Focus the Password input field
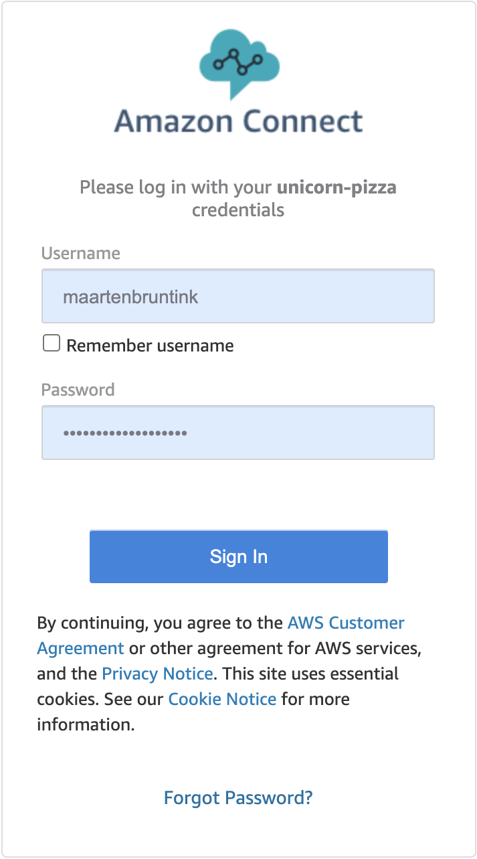Viewport: 477px width, 859px height. pos(238,433)
